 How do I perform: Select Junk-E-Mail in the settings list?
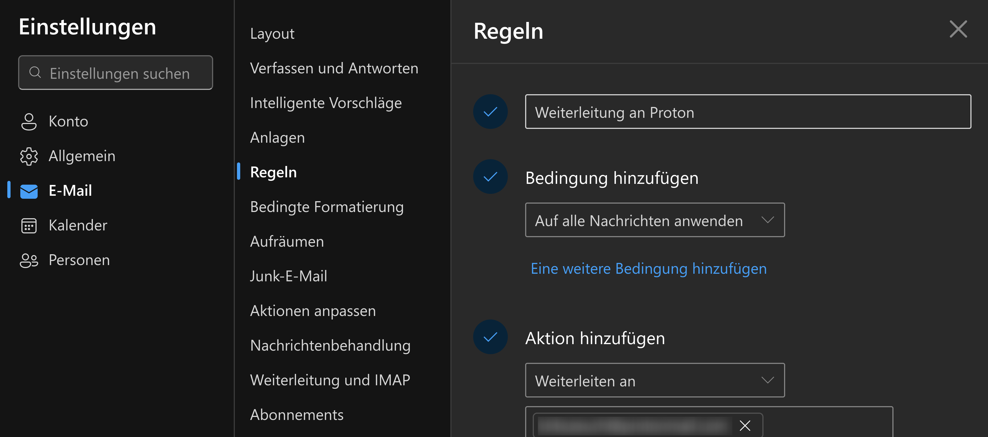288,276
